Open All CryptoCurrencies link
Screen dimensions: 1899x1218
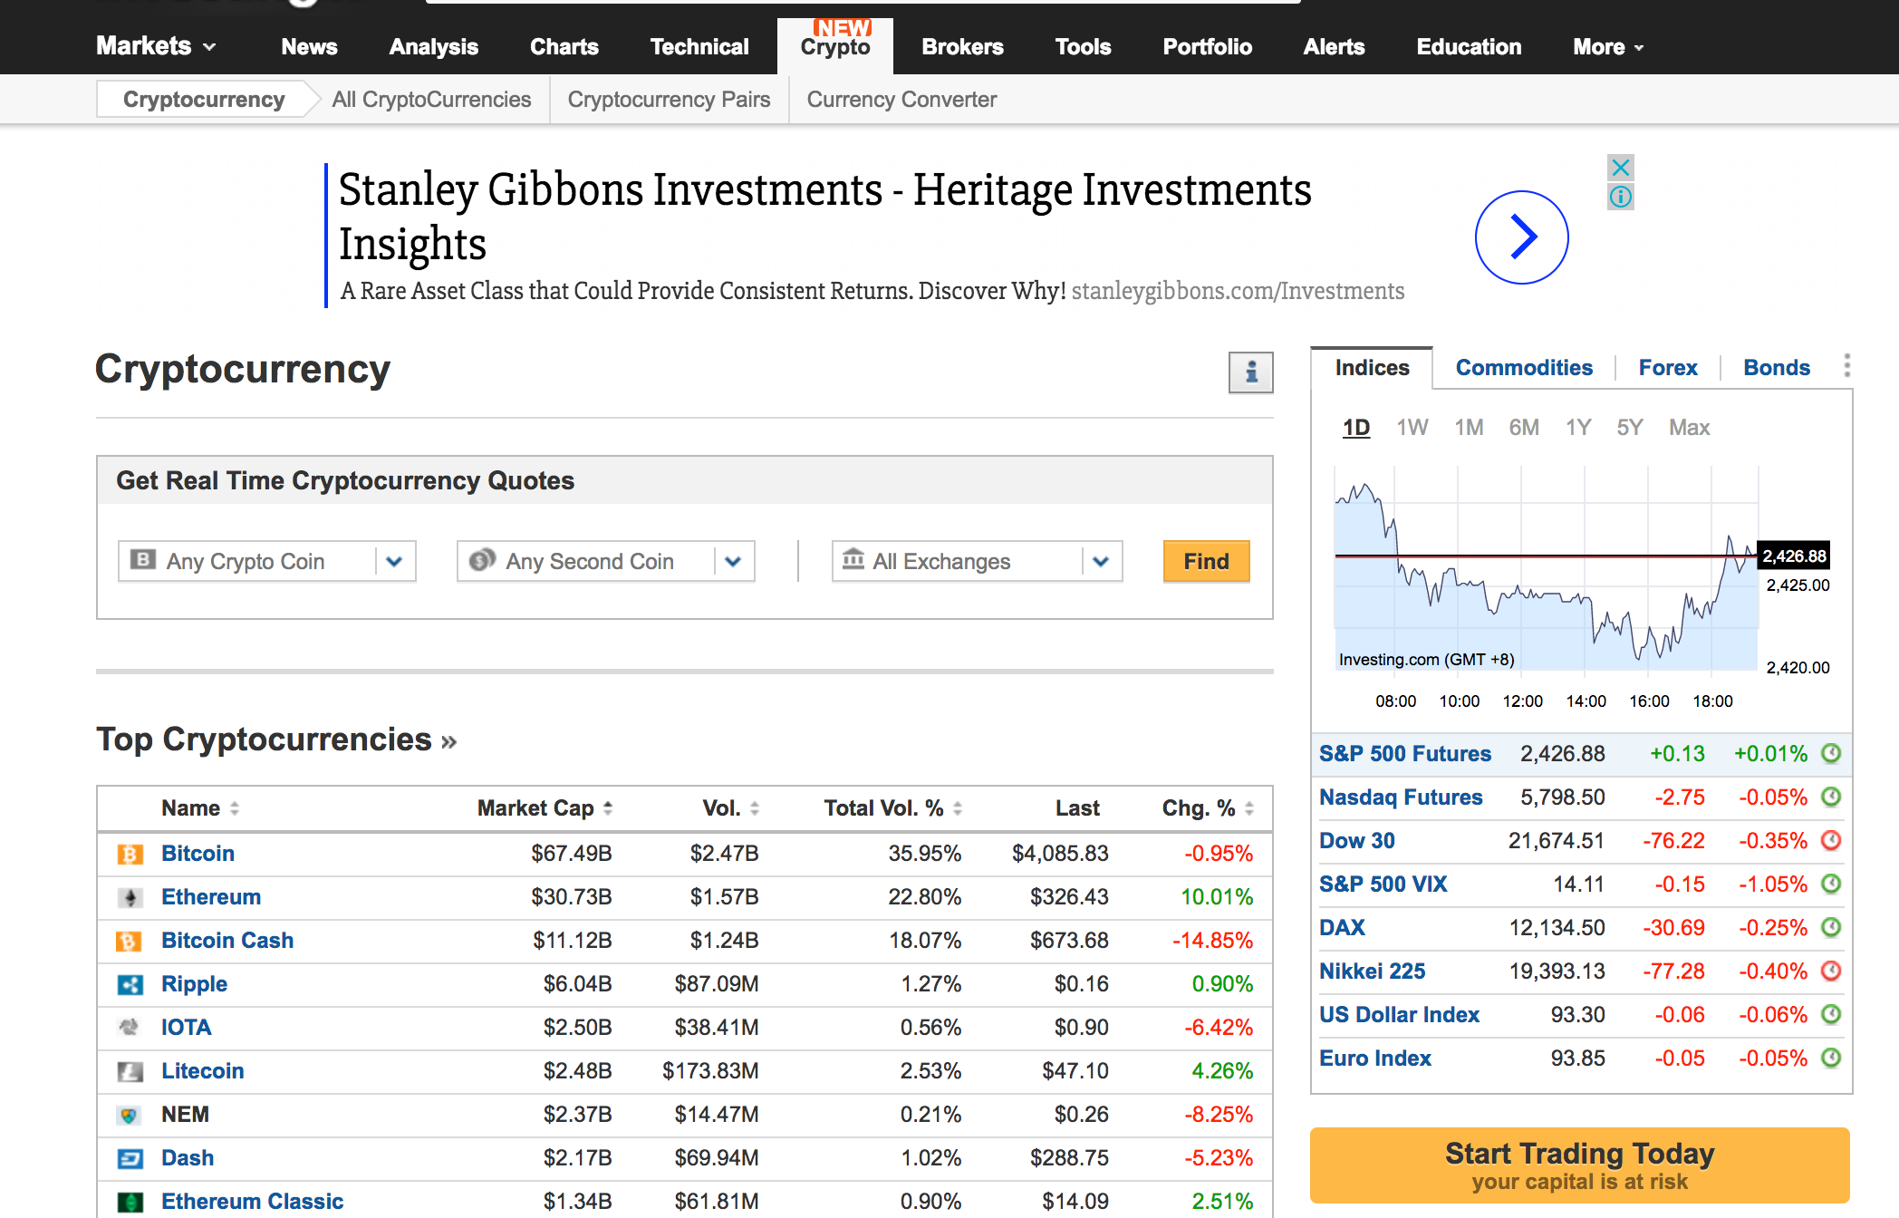431,100
